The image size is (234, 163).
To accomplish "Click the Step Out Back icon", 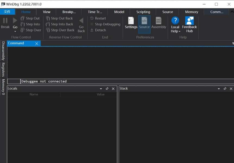I will point(48,18).
